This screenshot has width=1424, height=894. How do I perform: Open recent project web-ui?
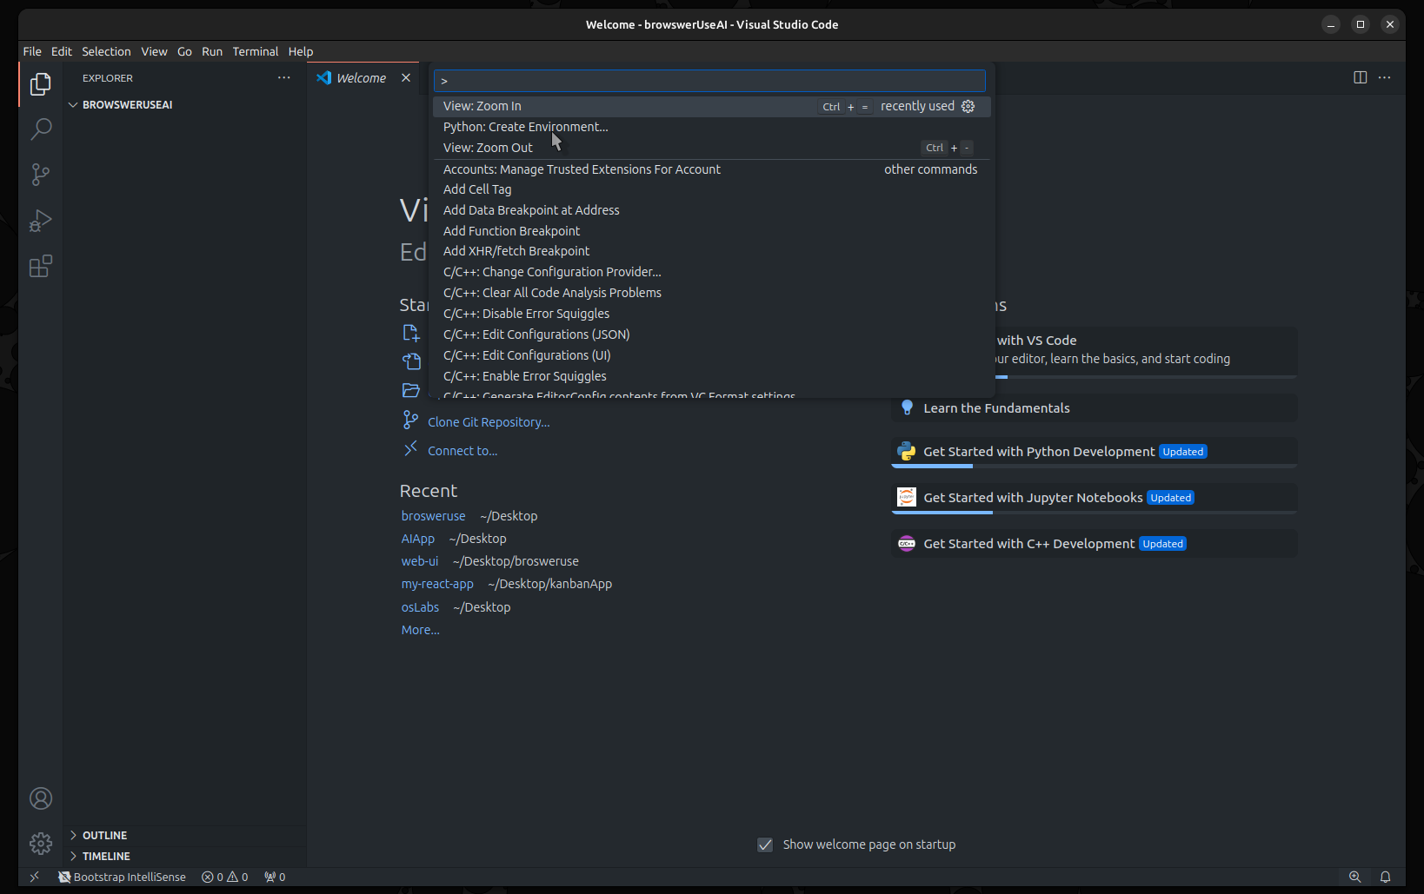(419, 561)
